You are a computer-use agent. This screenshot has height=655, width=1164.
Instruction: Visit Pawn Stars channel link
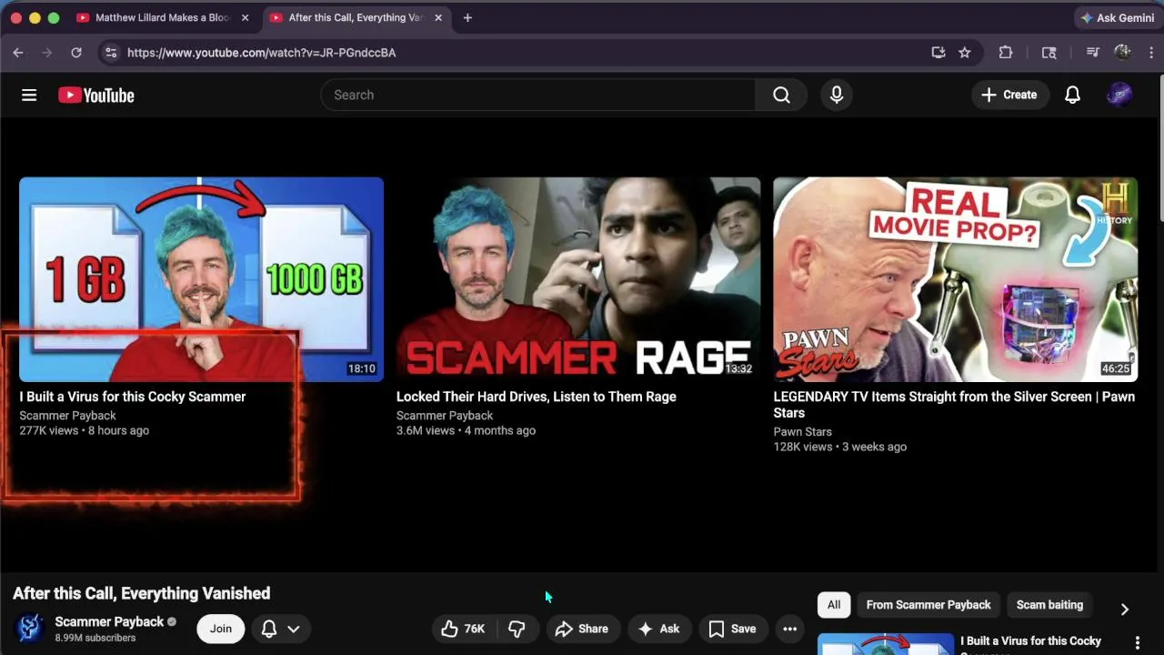(802, 432)
